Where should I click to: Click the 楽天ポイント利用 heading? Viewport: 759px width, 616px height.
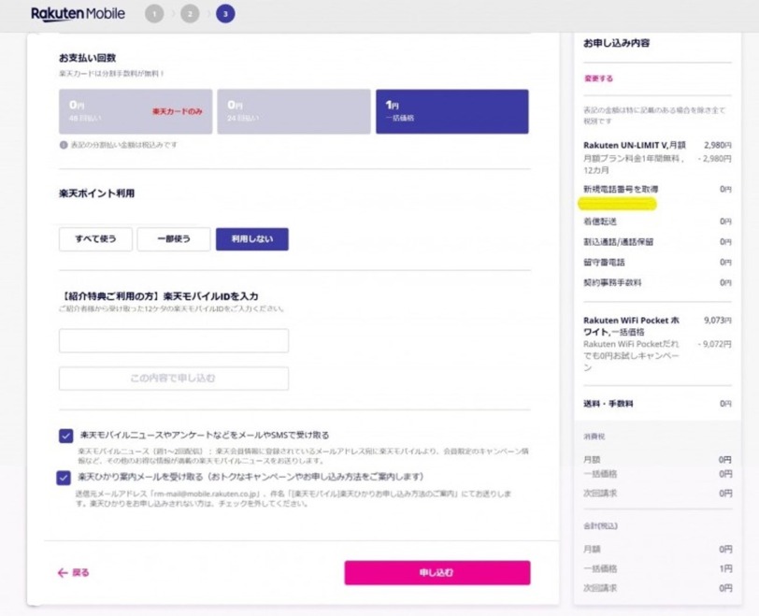pyautogui.click(x=97, y=193)
